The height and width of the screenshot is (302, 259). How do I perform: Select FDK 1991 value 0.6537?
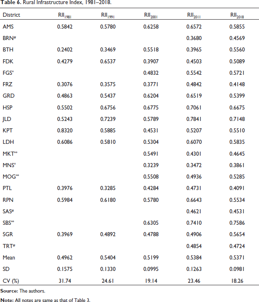tap(108, 61)
